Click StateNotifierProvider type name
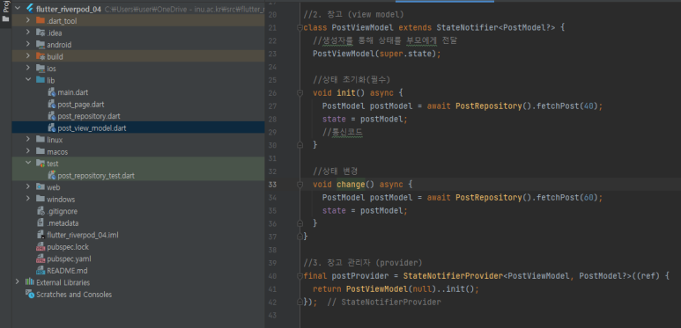This screenshot has height=328, width=681. pos(453,275)
